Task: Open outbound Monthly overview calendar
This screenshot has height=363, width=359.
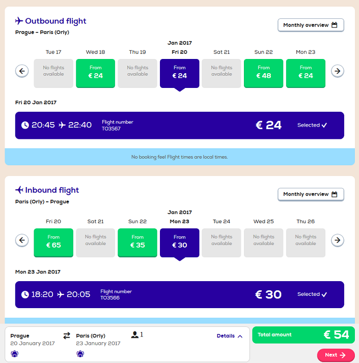Action: click(311, 25)
